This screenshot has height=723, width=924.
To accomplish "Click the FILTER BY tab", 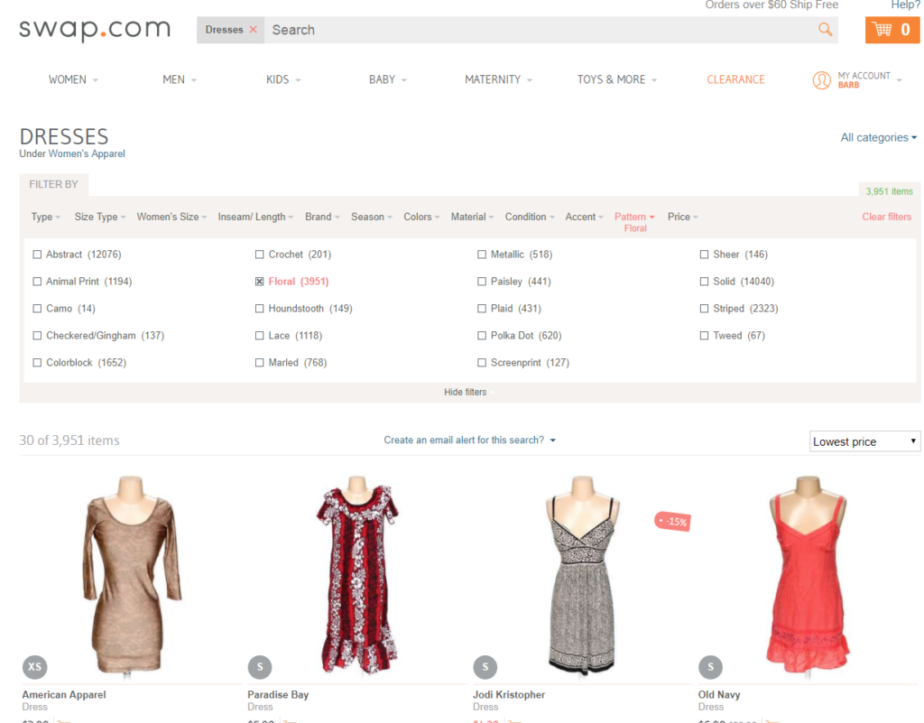I will [53, 184].
